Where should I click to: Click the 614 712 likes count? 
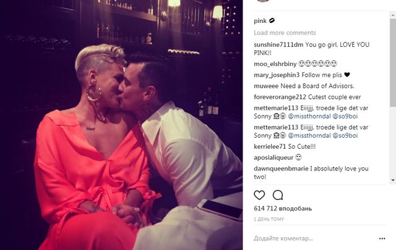(283, 209)
